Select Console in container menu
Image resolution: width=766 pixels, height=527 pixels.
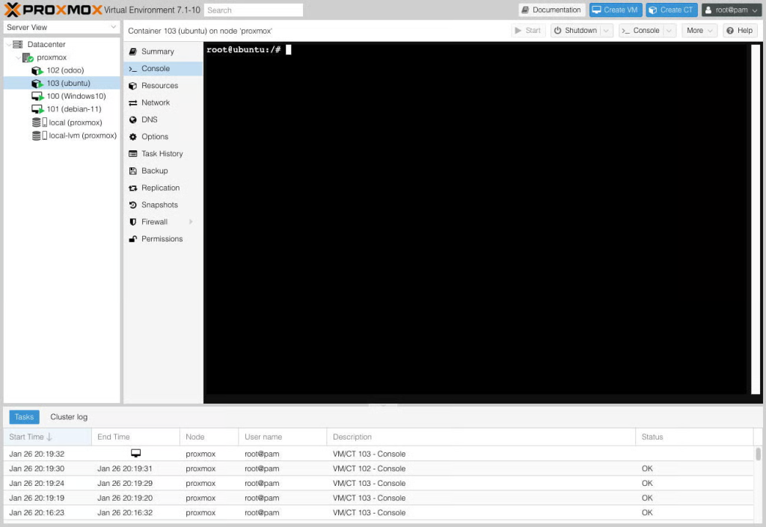pyautogui.click(x=162, y=69)
